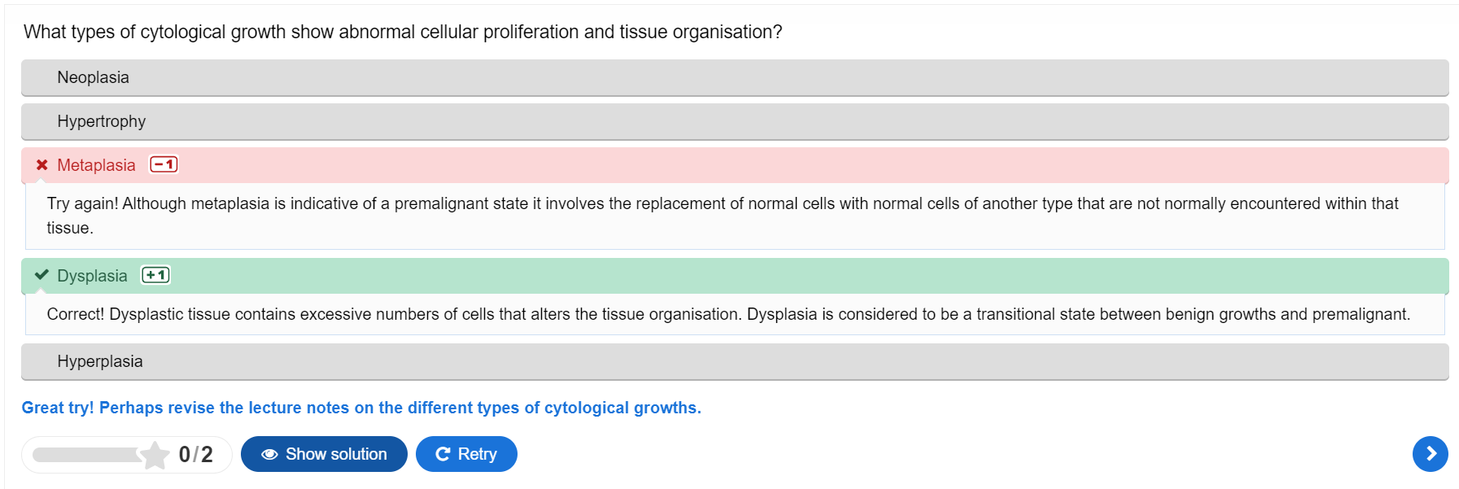Image resolution: width=1459 pixels, height=489 pixels.
Task: Click the Dysplasia 'Correct!' feedback text
Action: 727,315
